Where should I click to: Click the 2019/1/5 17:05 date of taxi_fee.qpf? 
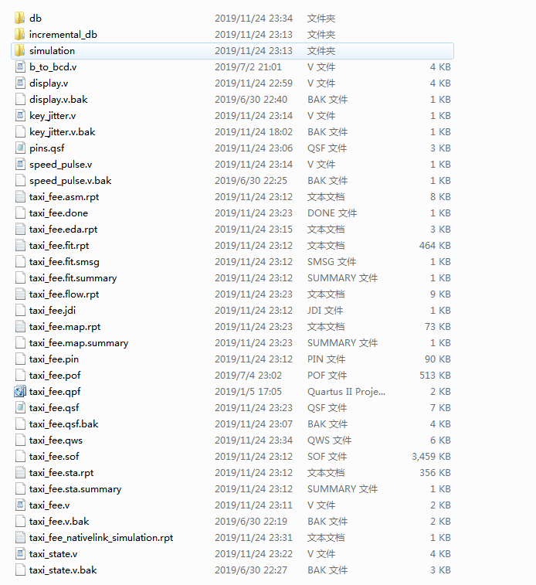[248, 391]
